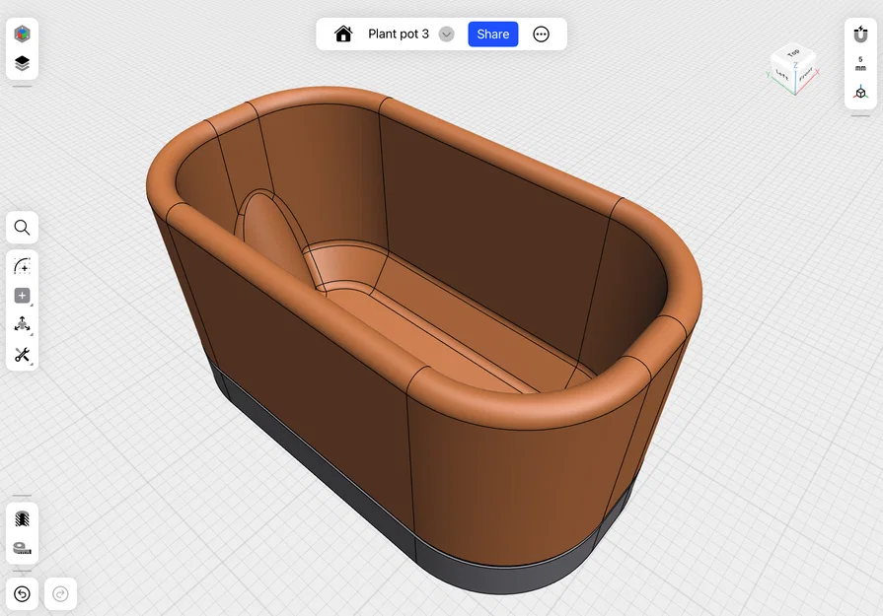Viewport: 883px width, 616px height.
Task: Activate the Section view tool
Action: 22,516
